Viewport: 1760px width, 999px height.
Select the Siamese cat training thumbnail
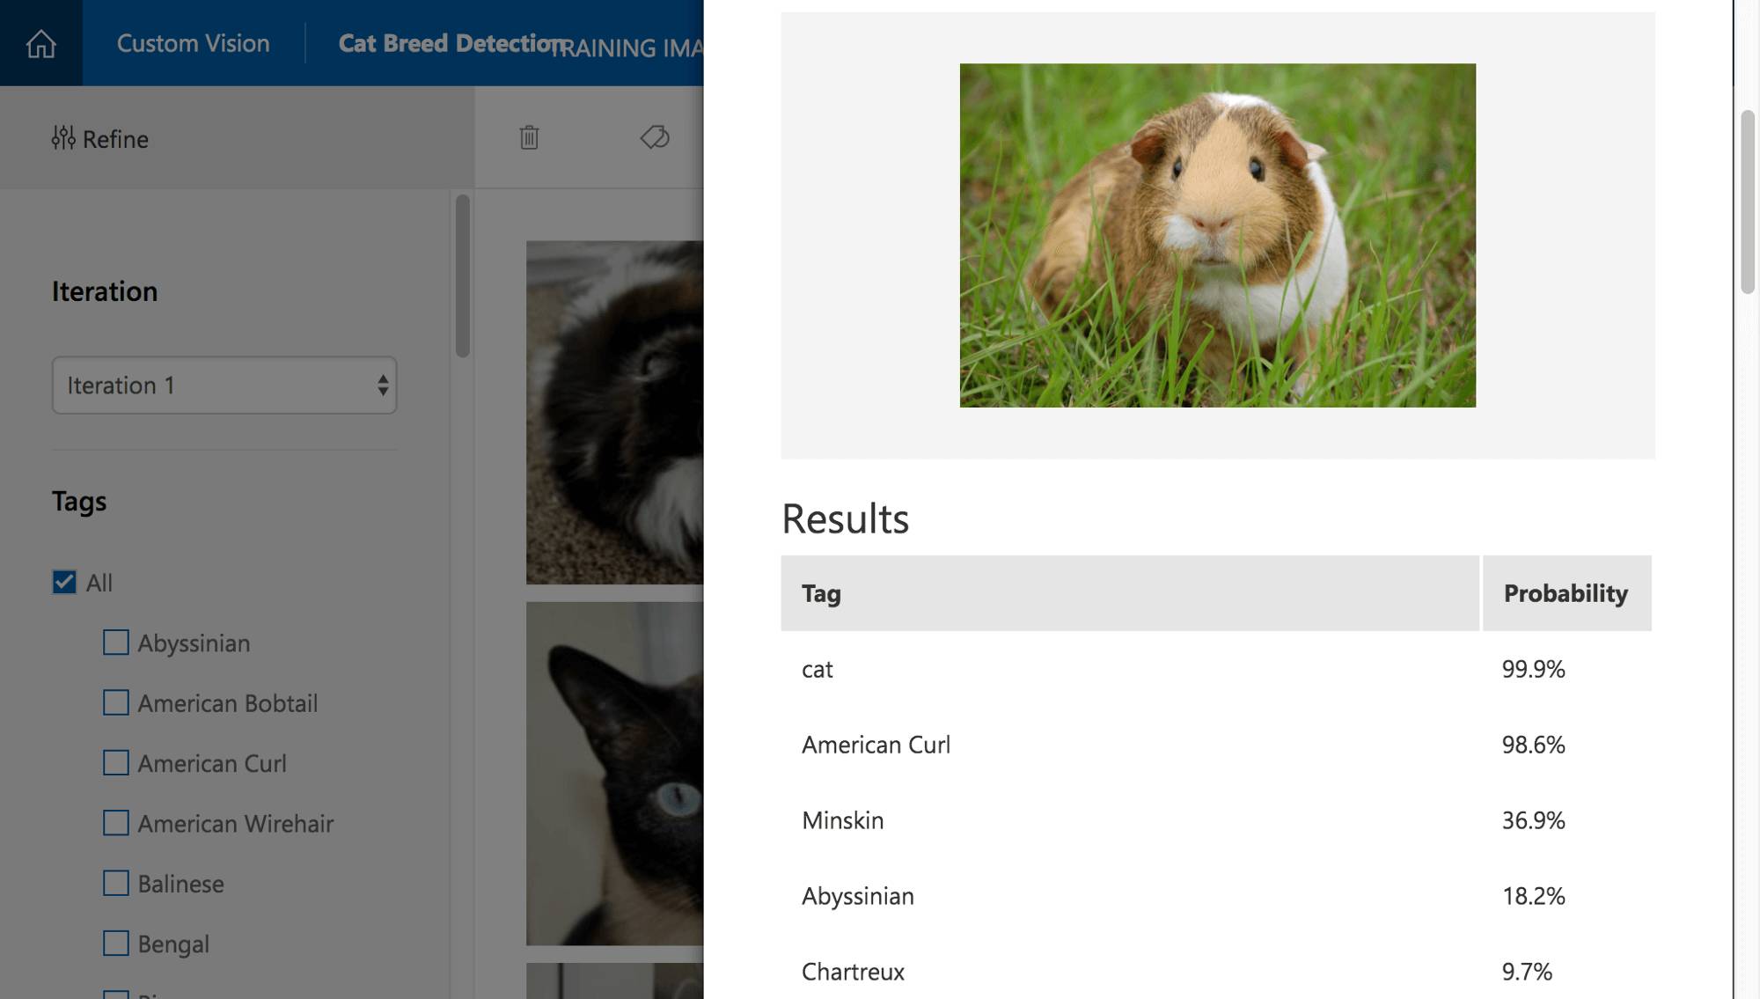(x=614, y=774)
